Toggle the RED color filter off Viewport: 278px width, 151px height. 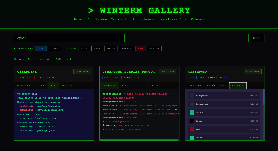pyautogui.click(x=140, y=48)
